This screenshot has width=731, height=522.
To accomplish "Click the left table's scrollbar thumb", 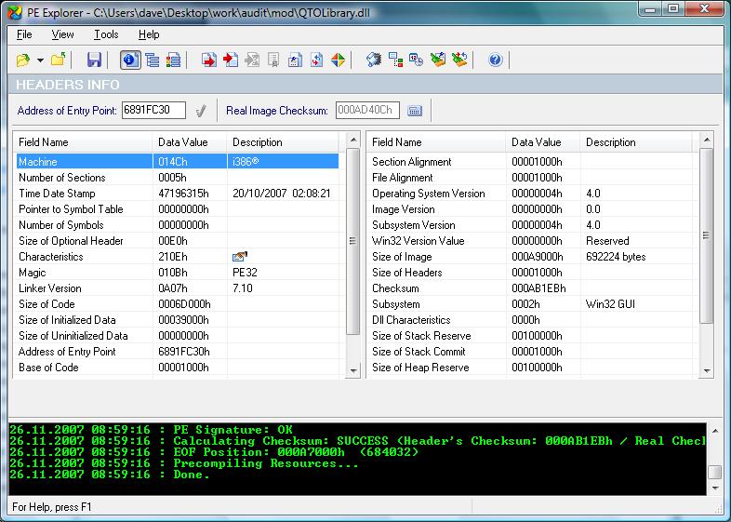I will [353, 241].
